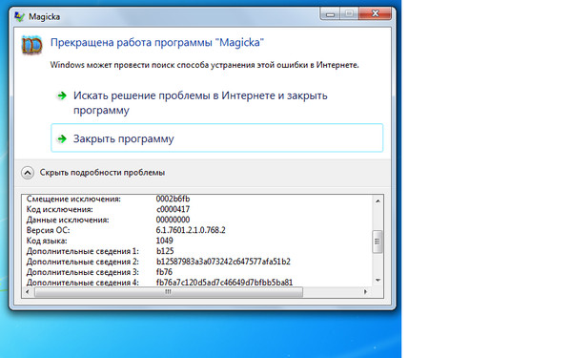The width and height of the screenshot is (572, 358).
Task: Click the heading "Прекращена работа программы Magicka"
Action: coord(157,42)
